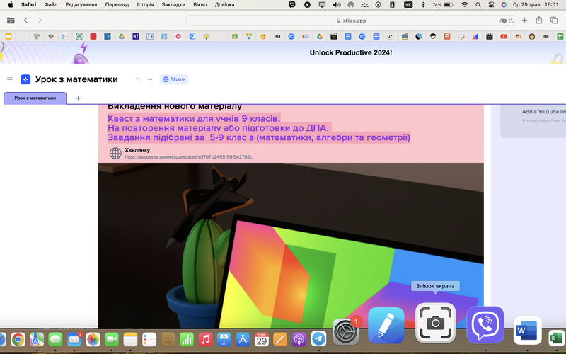Open the YouTube bookmark favicon

tap(504, 36)
